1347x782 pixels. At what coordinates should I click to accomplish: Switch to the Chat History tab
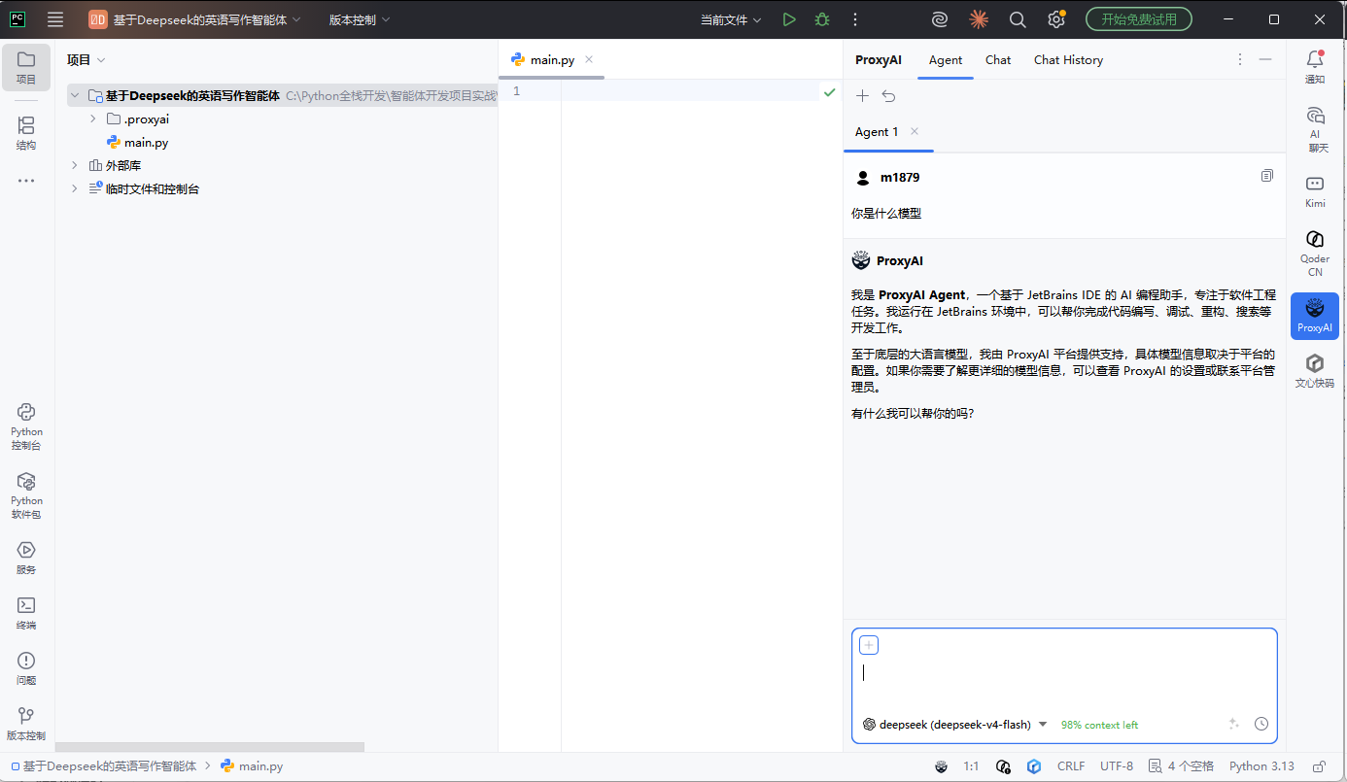pyautogui.click(x=1068, y=59)
